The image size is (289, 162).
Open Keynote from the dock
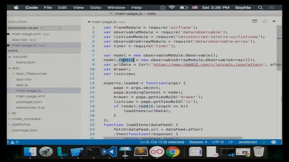[x=125, y=152]
